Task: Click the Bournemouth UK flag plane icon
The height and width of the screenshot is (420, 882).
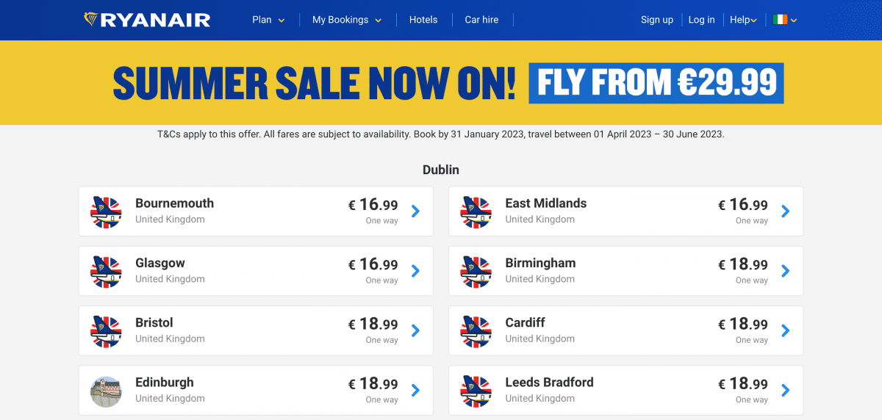Action: click(106, 211)
